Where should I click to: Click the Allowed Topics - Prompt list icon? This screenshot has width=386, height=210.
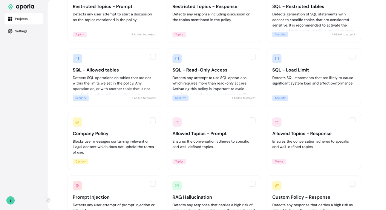click(x=177, y=122)
